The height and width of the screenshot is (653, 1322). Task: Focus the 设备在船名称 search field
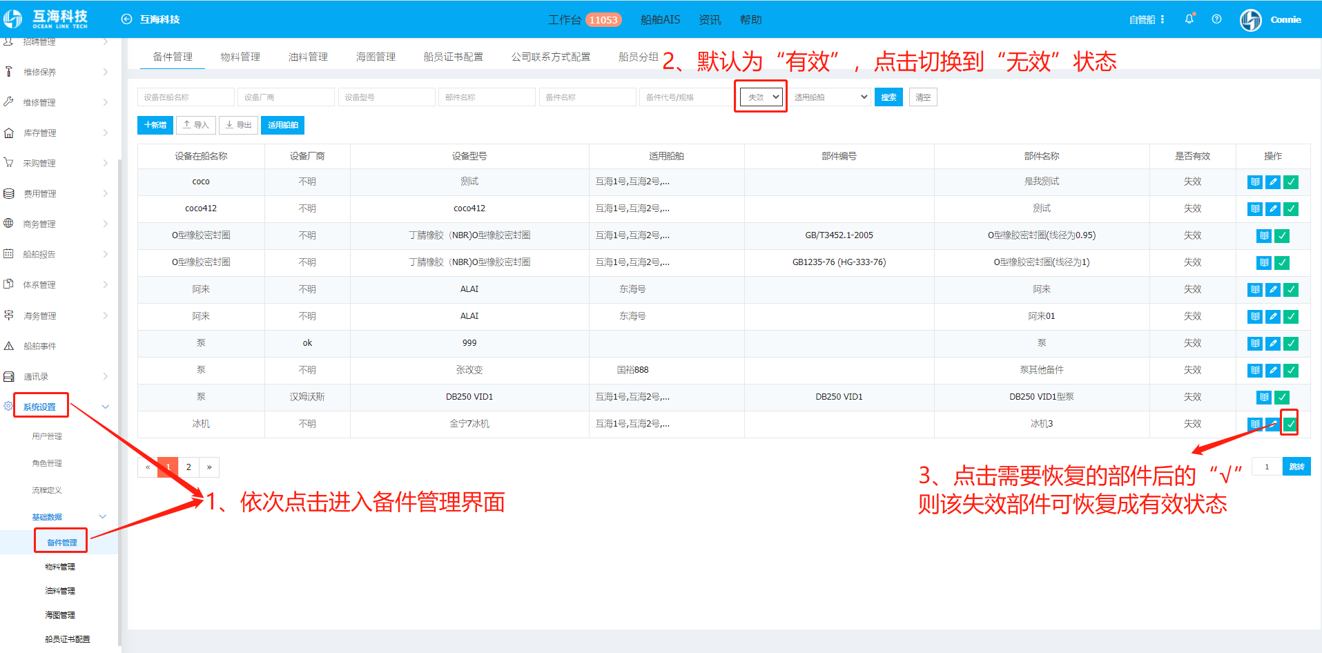click(186, 97)
